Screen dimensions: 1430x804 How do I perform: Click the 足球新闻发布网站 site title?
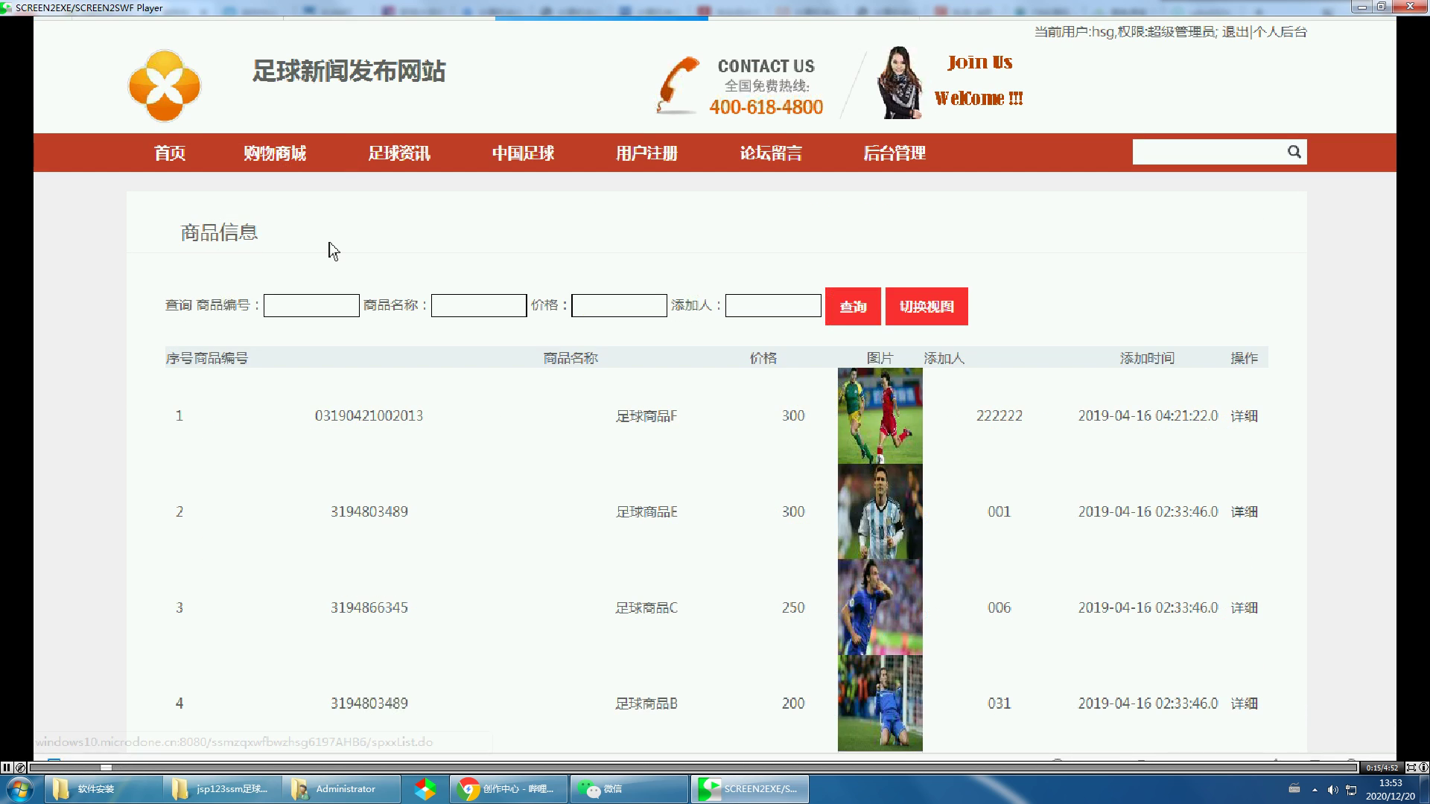349,71
